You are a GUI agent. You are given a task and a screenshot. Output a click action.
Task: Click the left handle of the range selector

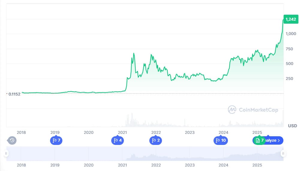pos(6,154)
